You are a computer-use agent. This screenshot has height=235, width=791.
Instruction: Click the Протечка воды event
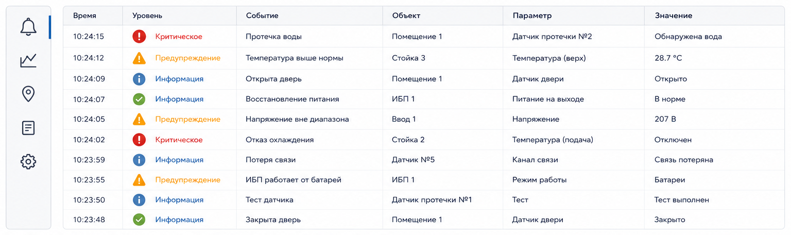[x=273, y=37]
